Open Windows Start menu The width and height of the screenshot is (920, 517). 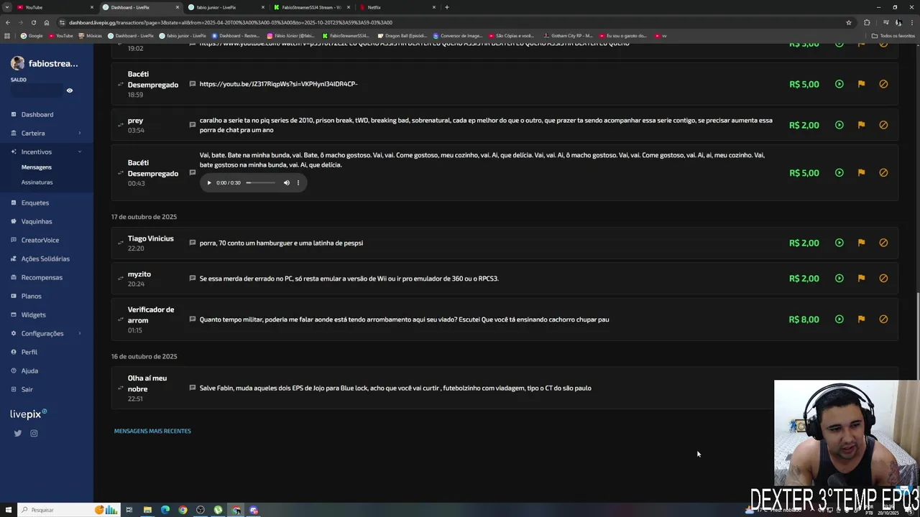pyautogui.click(x=7, y=510)
